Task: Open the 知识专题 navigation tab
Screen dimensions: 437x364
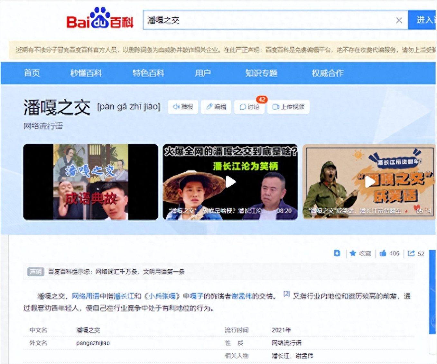Action: pyautogui.click(x=261, y=73)
